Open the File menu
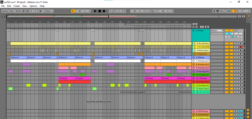This screenshot has height=119, width=252. [x=3, y=6]
